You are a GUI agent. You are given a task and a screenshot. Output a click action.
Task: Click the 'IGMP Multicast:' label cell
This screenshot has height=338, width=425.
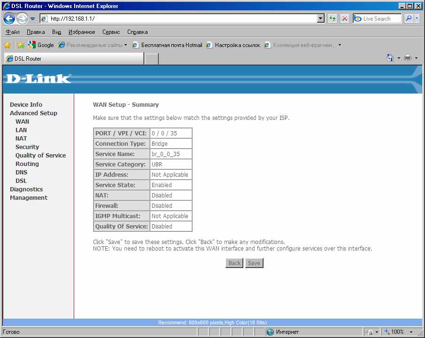(x=122, y=216)
